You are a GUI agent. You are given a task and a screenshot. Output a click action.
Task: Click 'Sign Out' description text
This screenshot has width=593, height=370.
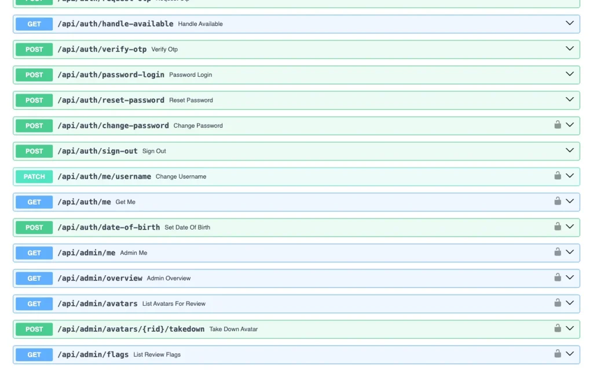154,151
